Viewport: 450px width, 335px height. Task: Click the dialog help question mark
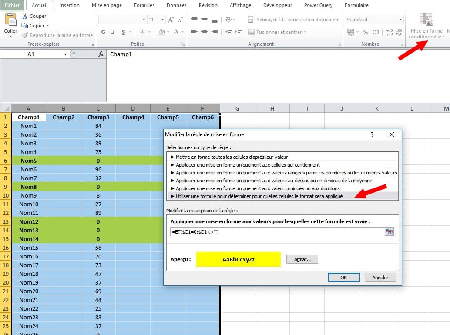(372, 134)
